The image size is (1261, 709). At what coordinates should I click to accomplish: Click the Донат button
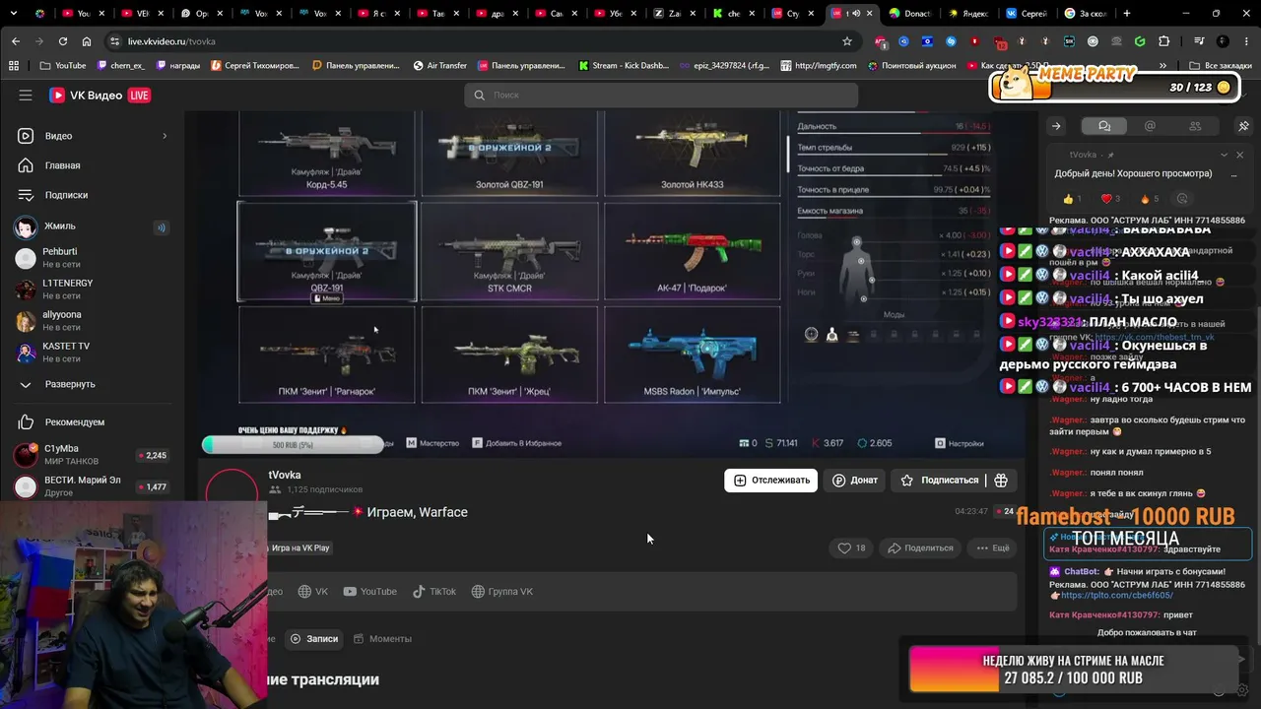(854, 481)
